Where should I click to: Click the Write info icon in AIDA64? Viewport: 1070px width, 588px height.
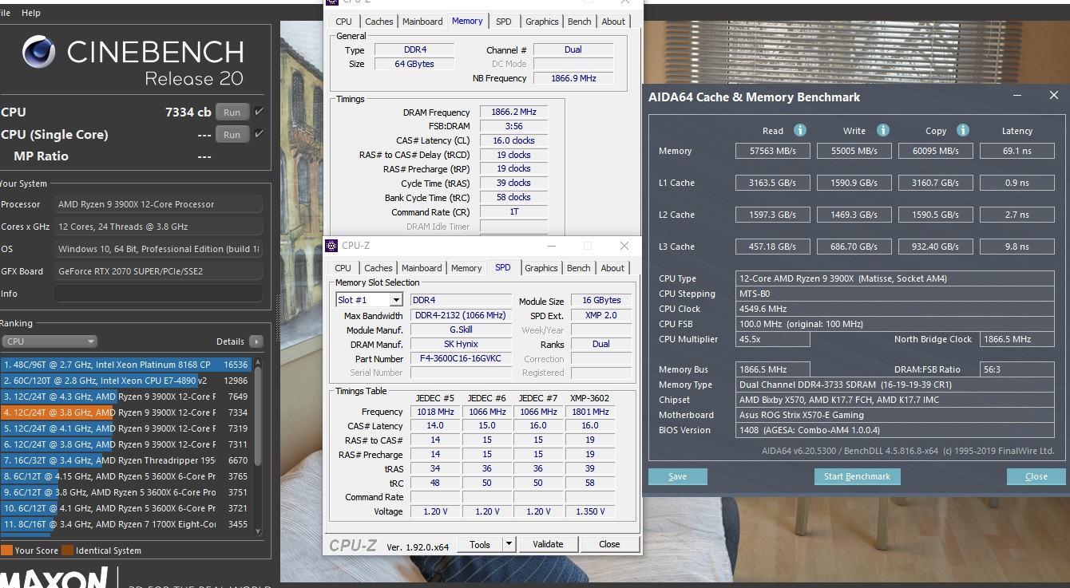point(883,130)
